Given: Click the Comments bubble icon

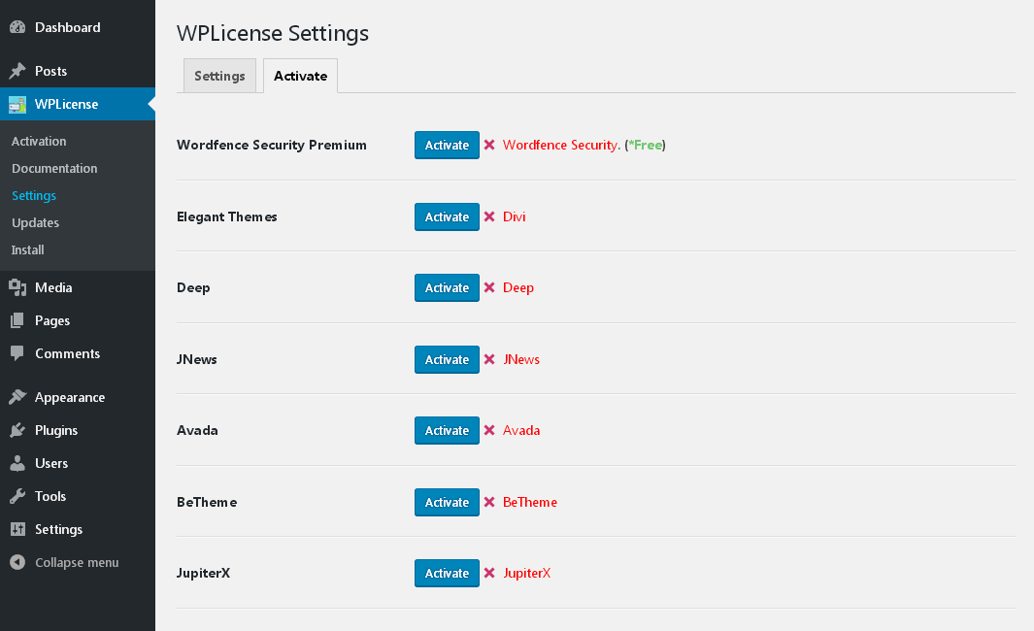Looking at the screenshot, I should [17, 353].
